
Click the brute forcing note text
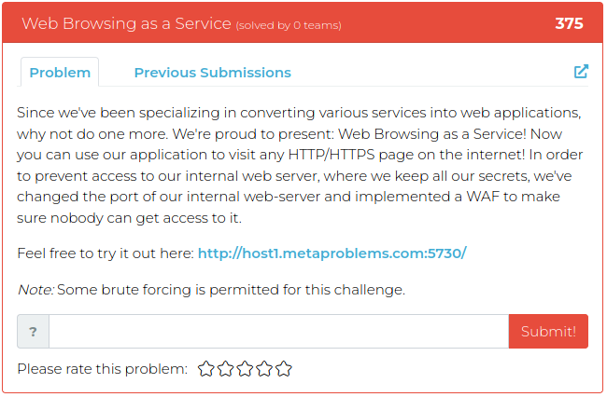click(231, 290)
